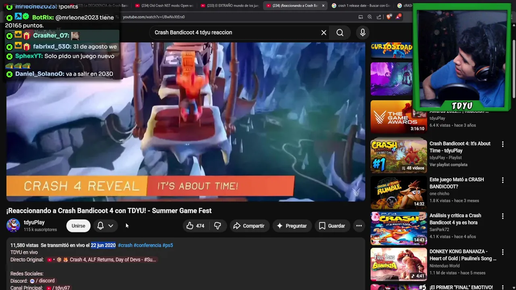Switch to El EXTRAÑO mundo tab
The image size is (516, 290).
[231, 6]
